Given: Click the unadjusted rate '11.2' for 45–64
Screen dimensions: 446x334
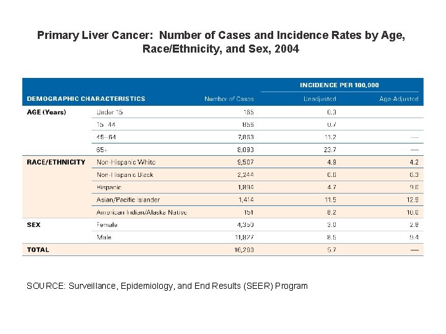Looking at the screenshot, I should coord(330,137).
